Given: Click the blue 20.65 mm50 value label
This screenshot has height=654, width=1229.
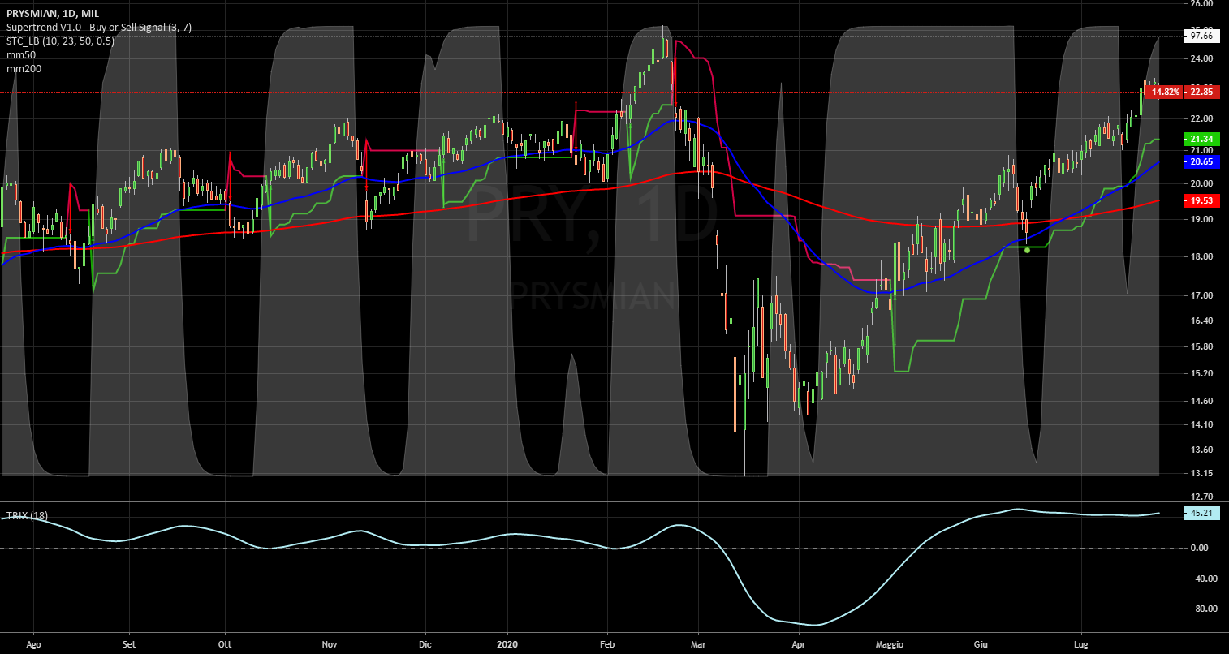Looking at the screenshot, I should [1202, 162].
